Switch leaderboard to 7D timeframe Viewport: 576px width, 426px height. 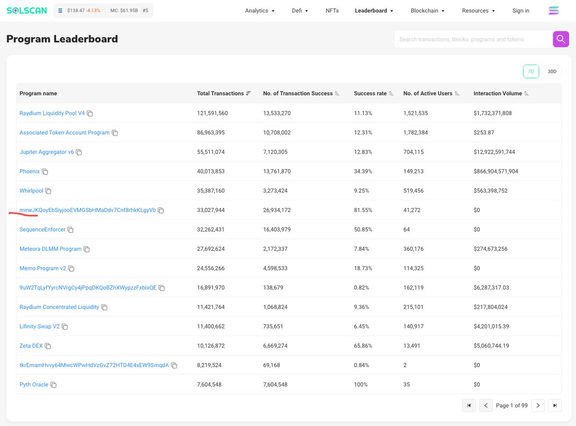[531, 72]
